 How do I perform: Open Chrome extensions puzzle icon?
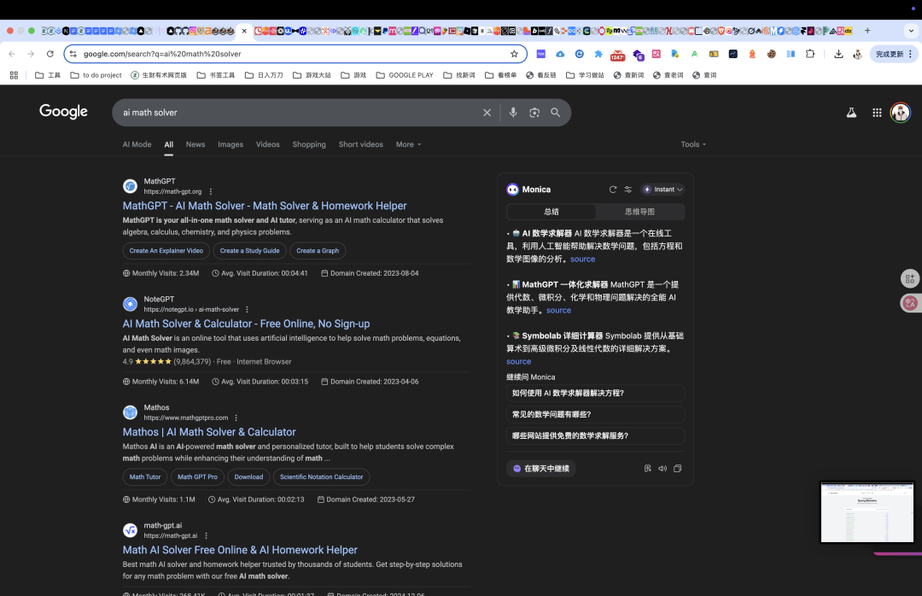coord(809,54)
